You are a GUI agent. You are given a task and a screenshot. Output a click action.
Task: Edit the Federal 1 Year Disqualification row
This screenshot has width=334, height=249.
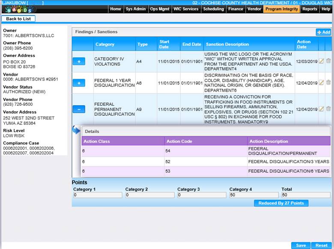321,83
